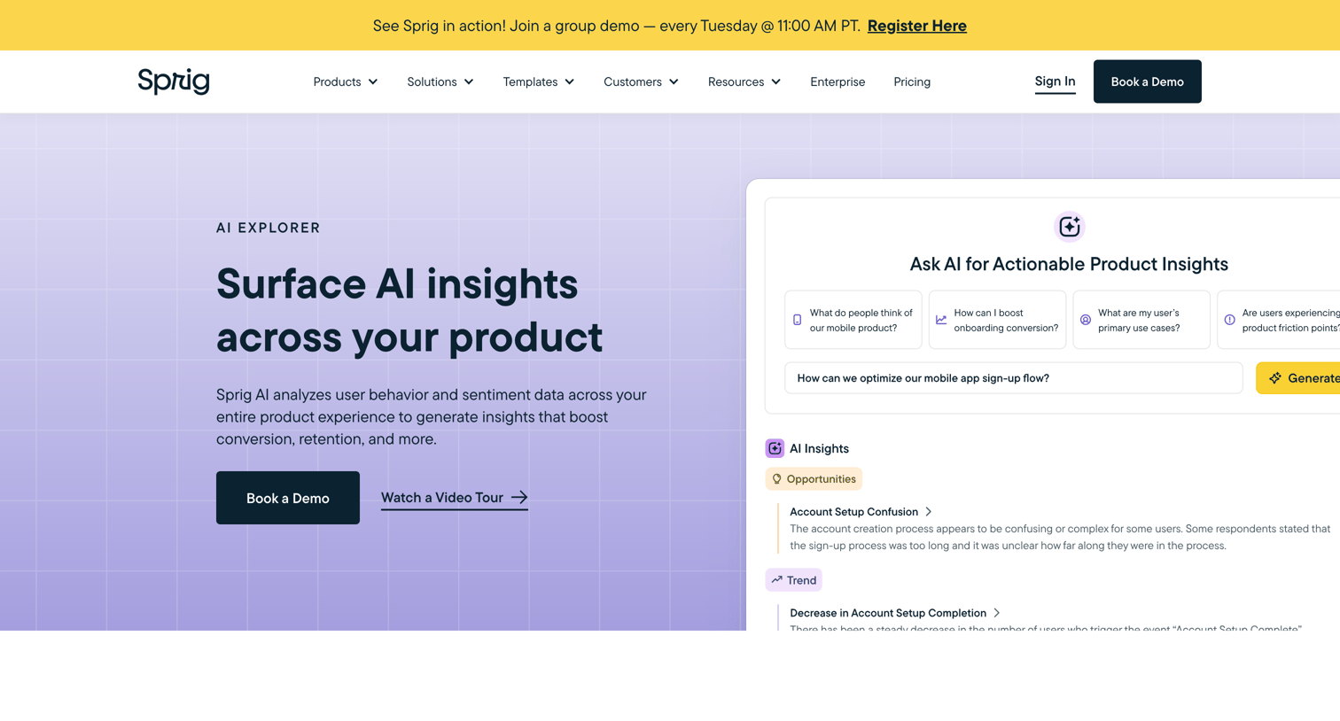Screen dimensions: 1340x721
Task: Expand the Customers dropdown
Action: [x=641, y=81]
